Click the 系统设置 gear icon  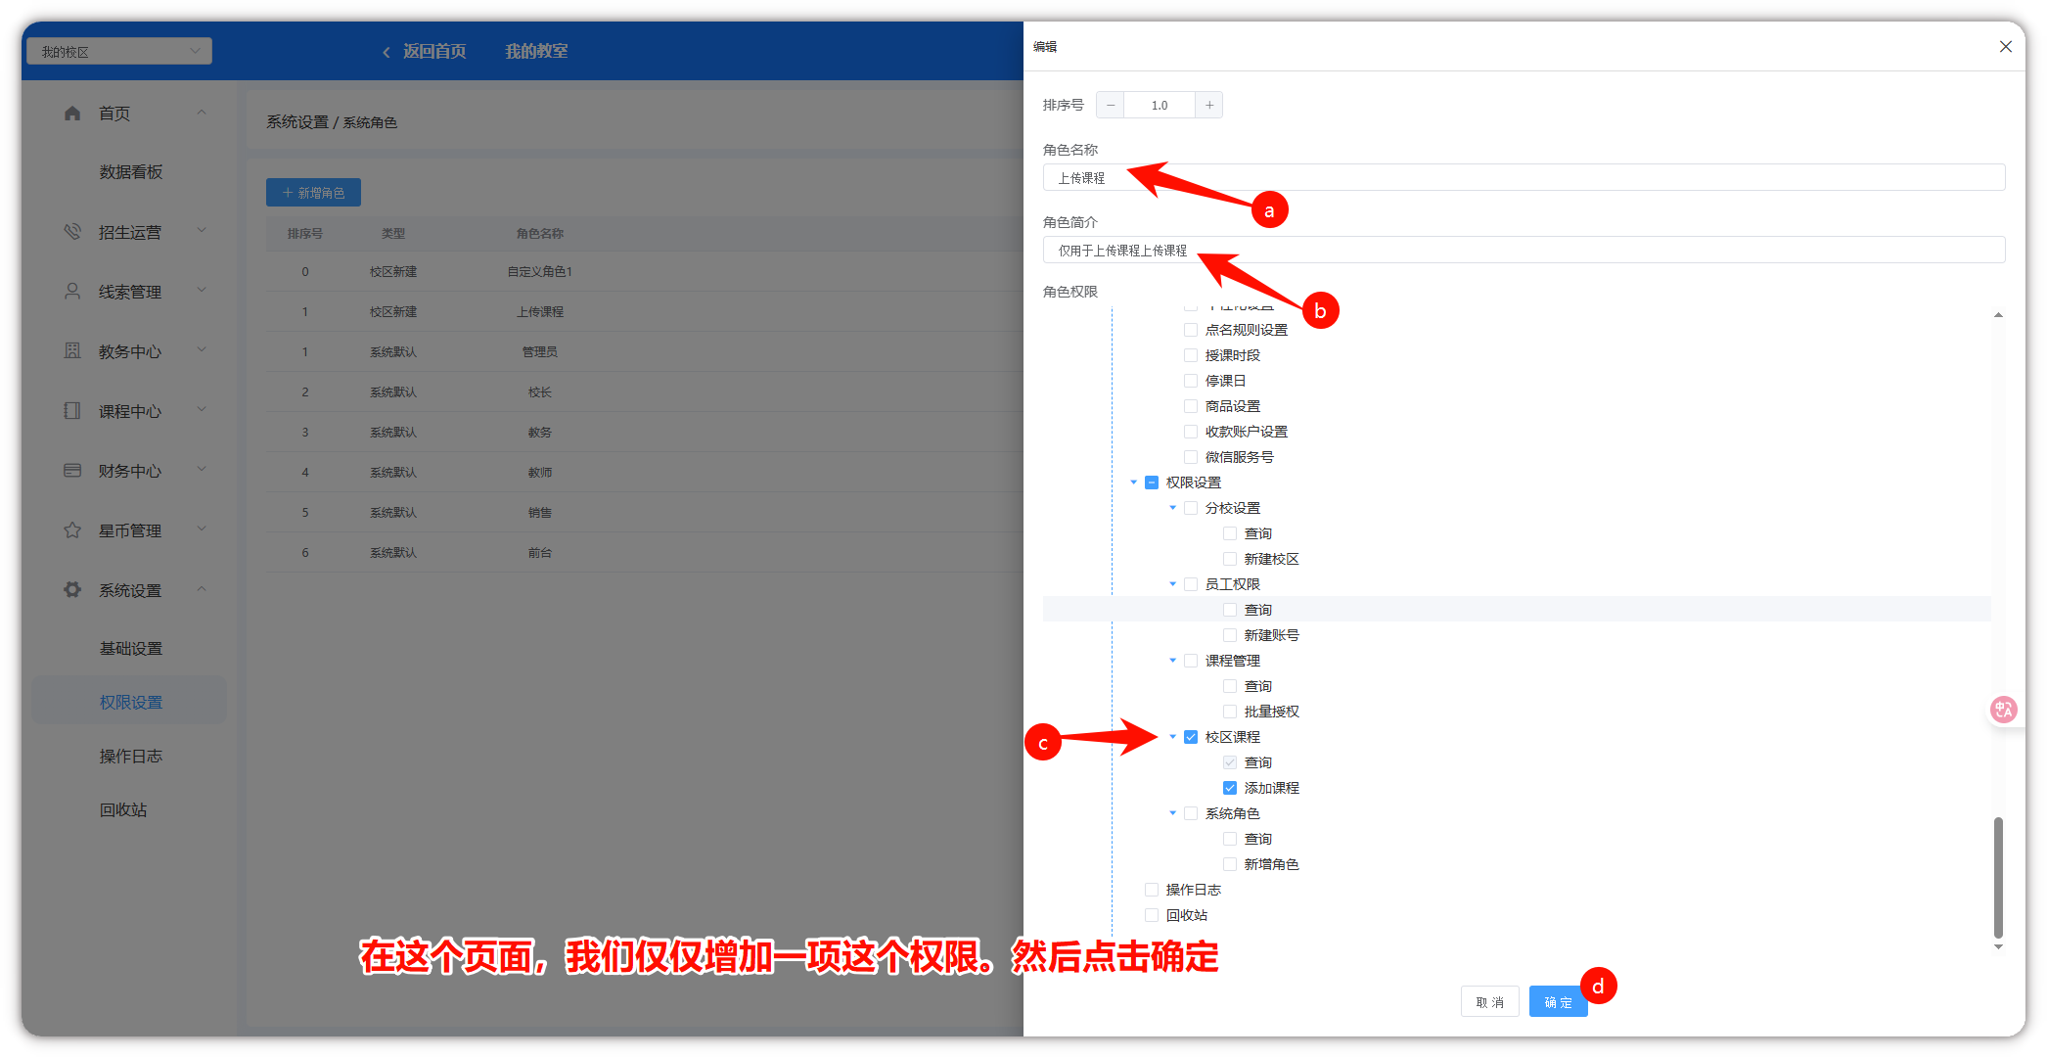click(72, 590)
